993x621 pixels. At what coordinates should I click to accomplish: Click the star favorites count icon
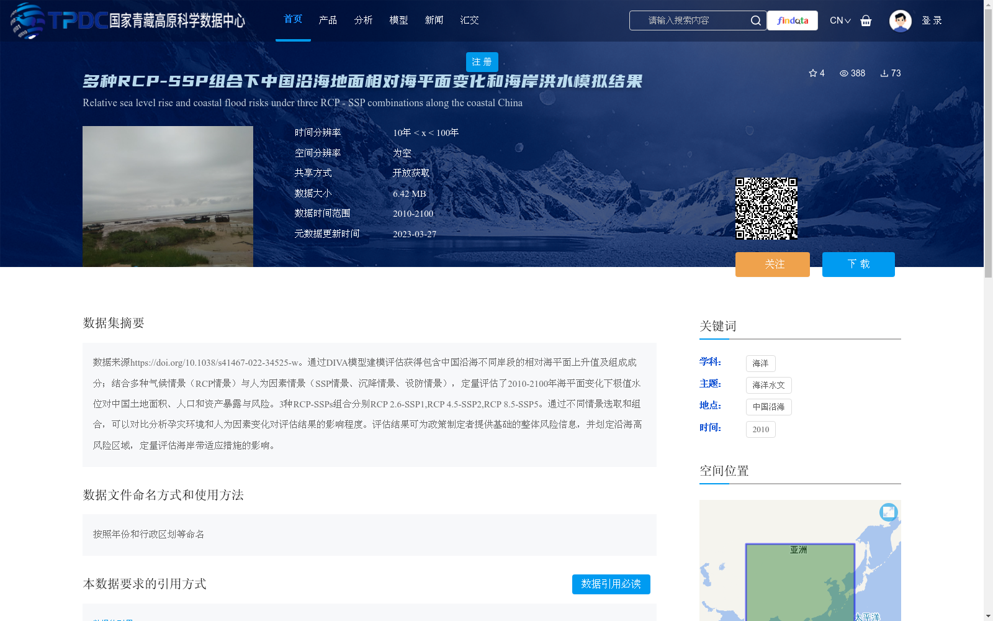(813, 73)
